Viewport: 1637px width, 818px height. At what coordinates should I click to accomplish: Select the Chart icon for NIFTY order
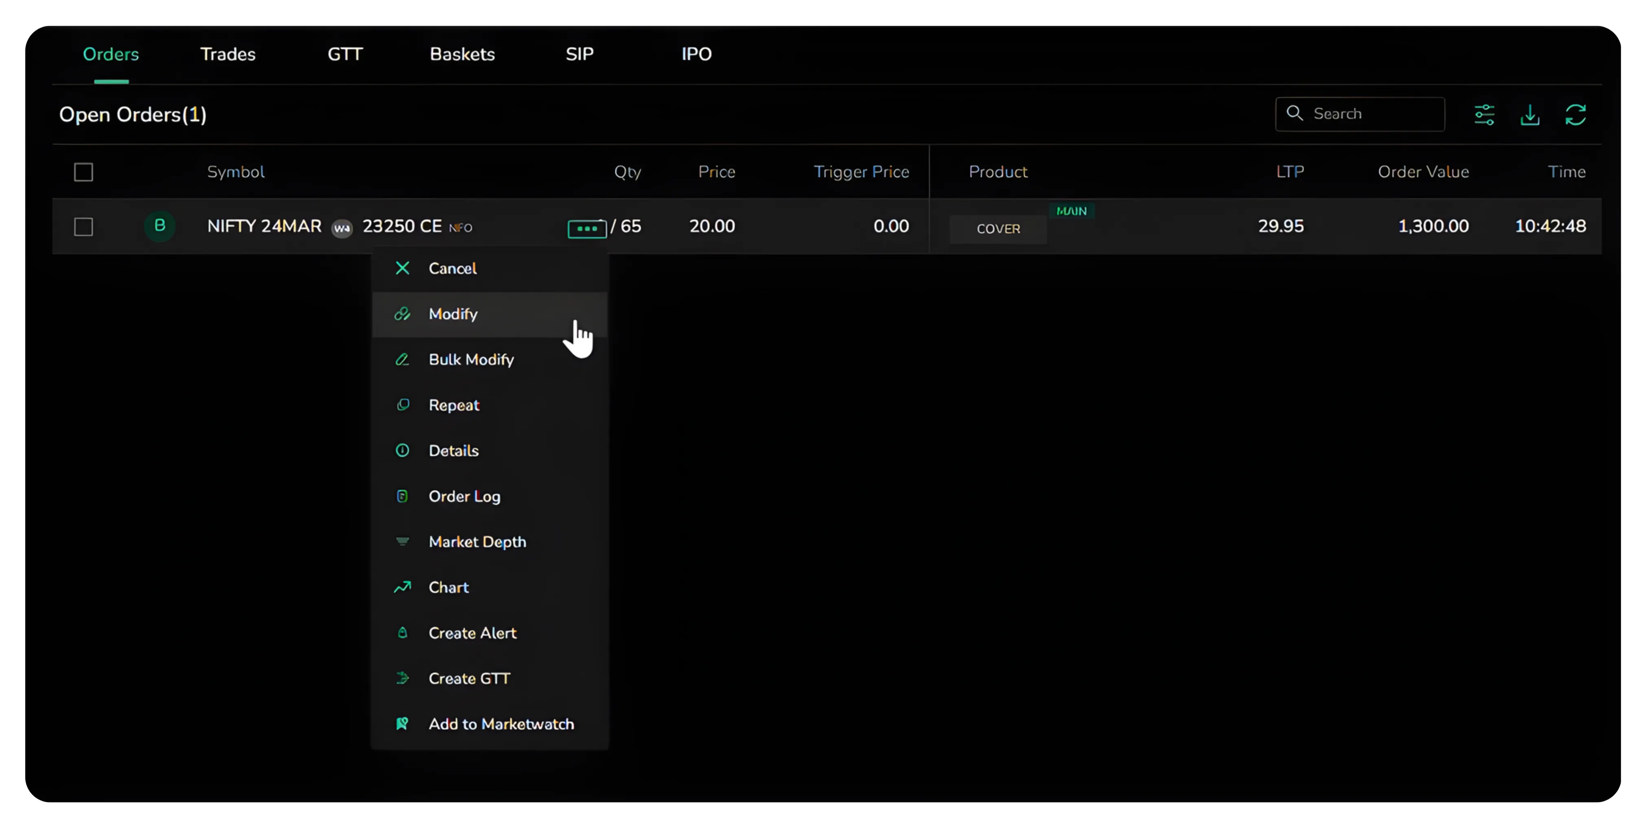coord(403,588)
